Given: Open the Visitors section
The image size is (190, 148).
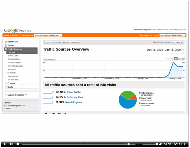Looking at the screenshot, I should 11,45.
